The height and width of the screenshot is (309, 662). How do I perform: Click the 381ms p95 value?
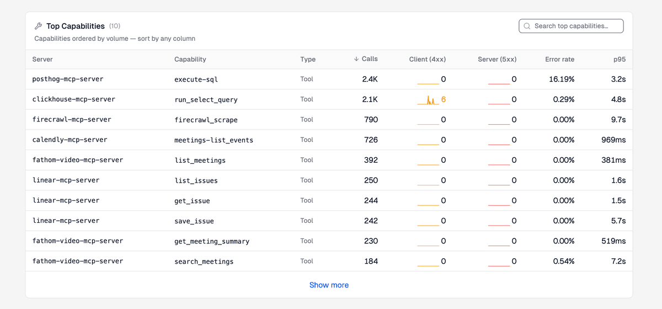pyautogui.click(x=613, y=159)
